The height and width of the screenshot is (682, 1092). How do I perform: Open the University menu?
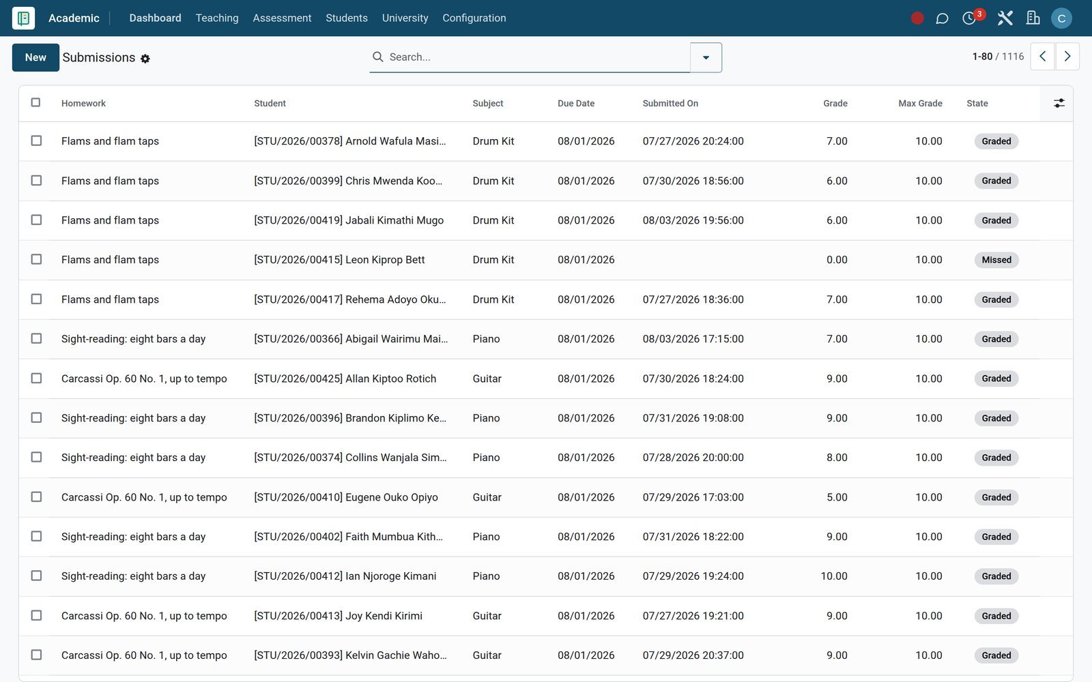tap(405, 18)
